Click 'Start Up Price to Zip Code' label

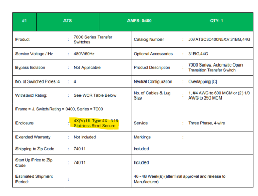34,162
